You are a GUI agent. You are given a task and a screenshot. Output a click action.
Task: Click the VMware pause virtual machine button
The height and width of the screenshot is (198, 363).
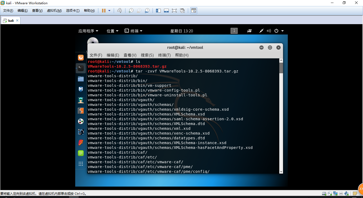(104, 11)
